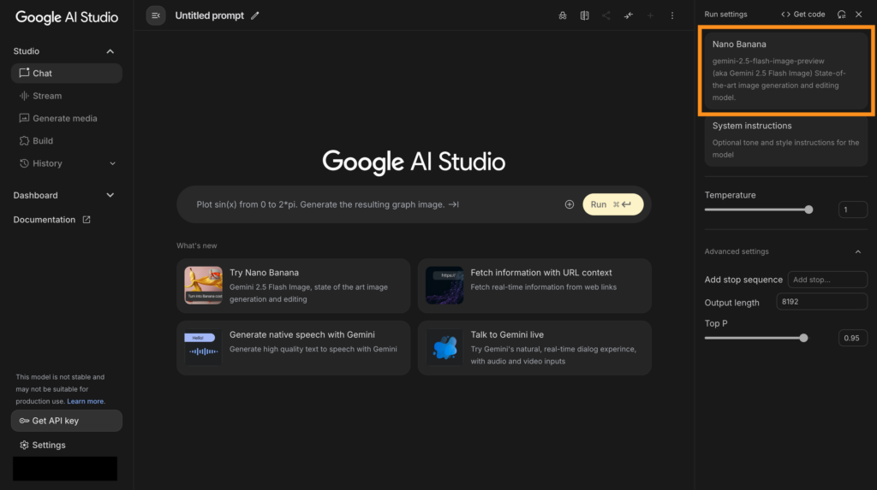Click the native speech waveform thumbnail
Screen dimensions: 877x490
(x=204, y=347)
